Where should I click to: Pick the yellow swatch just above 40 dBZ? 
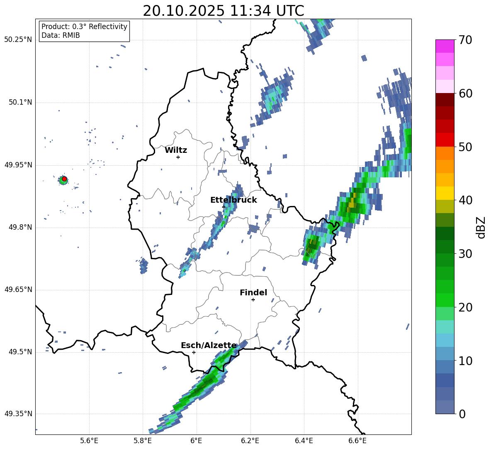pos(445,193)
